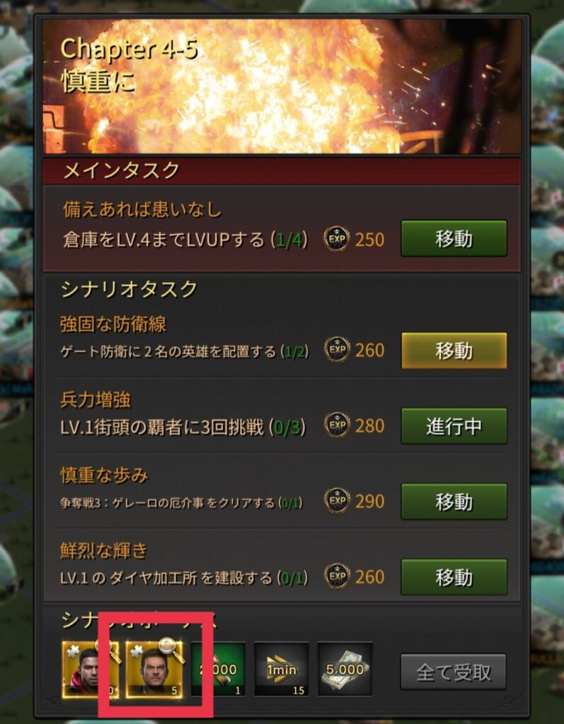
Task: Tap the 5,000 cash reward icon
Action: pyautogui.click(x=345, y=669)
